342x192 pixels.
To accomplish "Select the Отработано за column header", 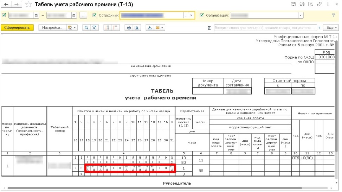I will pos(192,111).
